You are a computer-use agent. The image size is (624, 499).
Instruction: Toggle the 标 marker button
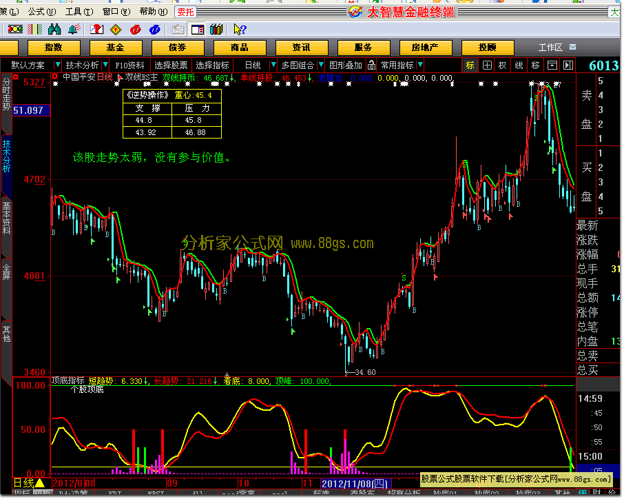470,65
